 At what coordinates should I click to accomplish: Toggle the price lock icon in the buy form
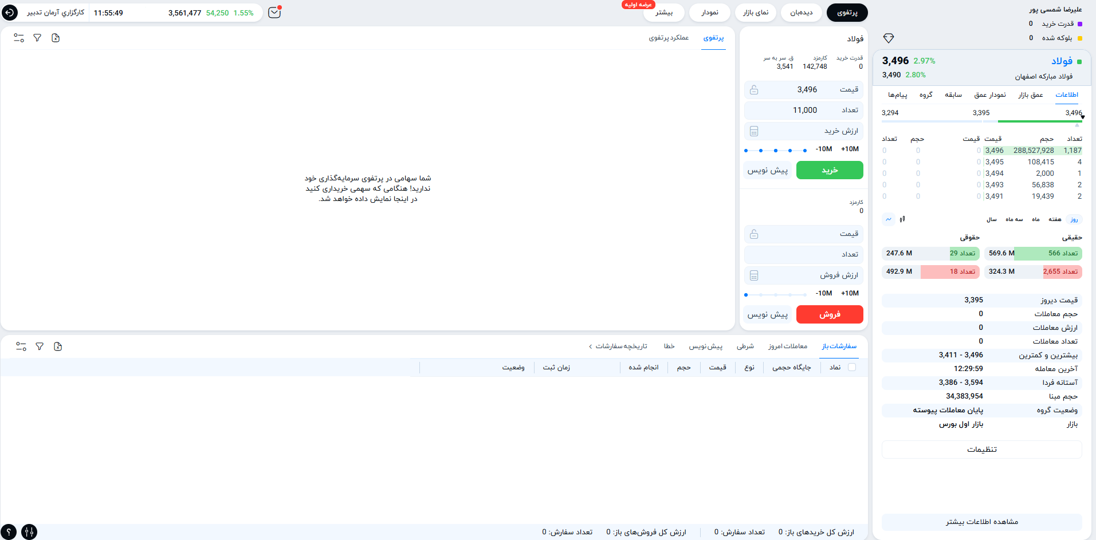754,89
